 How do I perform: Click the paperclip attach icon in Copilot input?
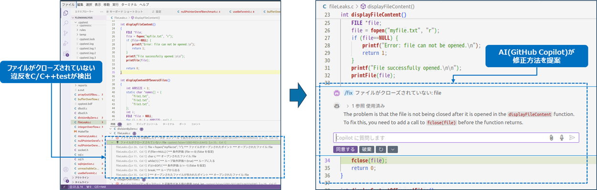pos(551,137)
